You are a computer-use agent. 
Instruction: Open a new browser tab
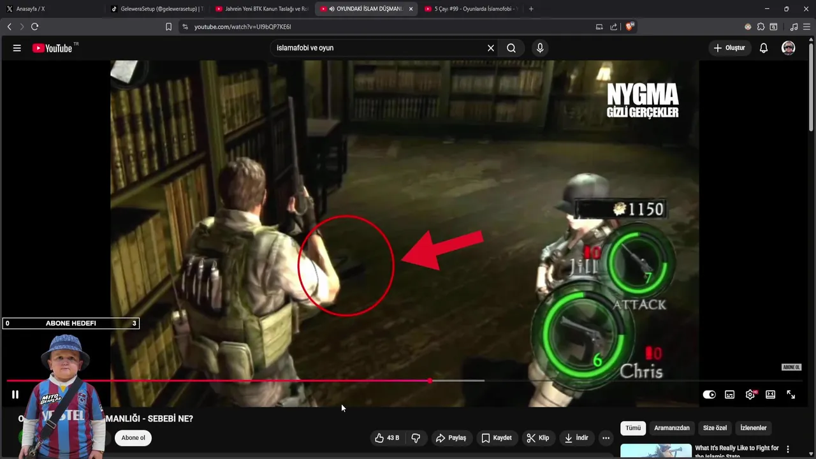coord(531,9)
